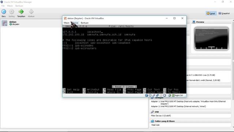The width and height of the screenshot is (234, 132).
Task: Open Mesin menu in debian VM window
Action: (67, 23)
